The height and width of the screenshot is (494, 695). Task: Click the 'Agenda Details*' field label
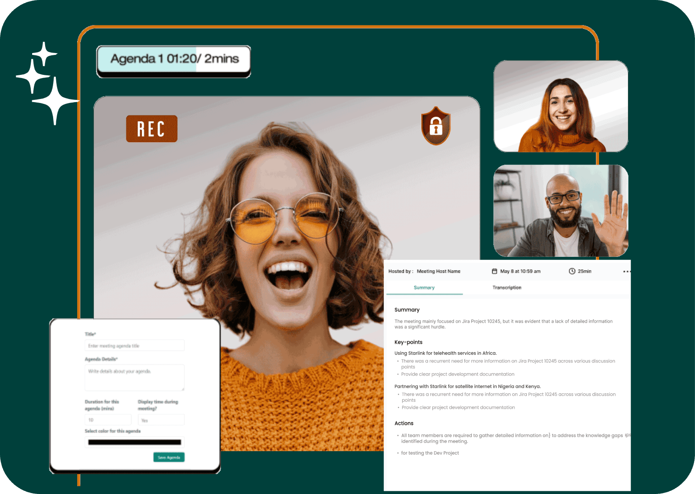coord(101,359)
